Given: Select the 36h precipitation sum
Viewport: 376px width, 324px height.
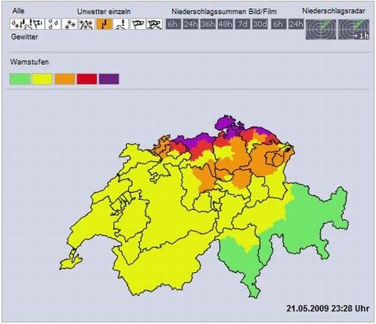Looking at the screenshot, I should [208, 24].
